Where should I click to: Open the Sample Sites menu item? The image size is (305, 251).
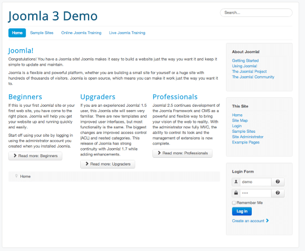(42, 33)
